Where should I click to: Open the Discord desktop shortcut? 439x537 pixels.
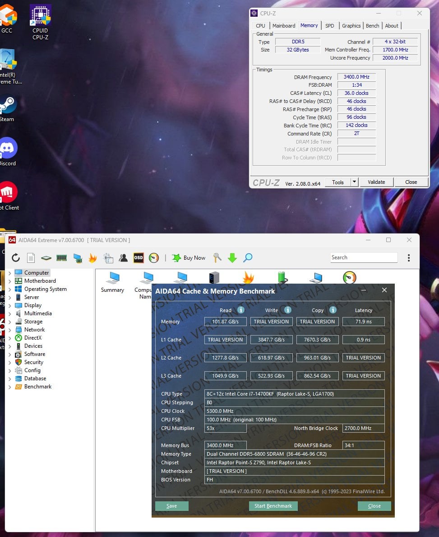tap(8, 152)
